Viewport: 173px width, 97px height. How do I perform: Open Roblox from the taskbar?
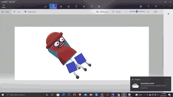[129, 95]
